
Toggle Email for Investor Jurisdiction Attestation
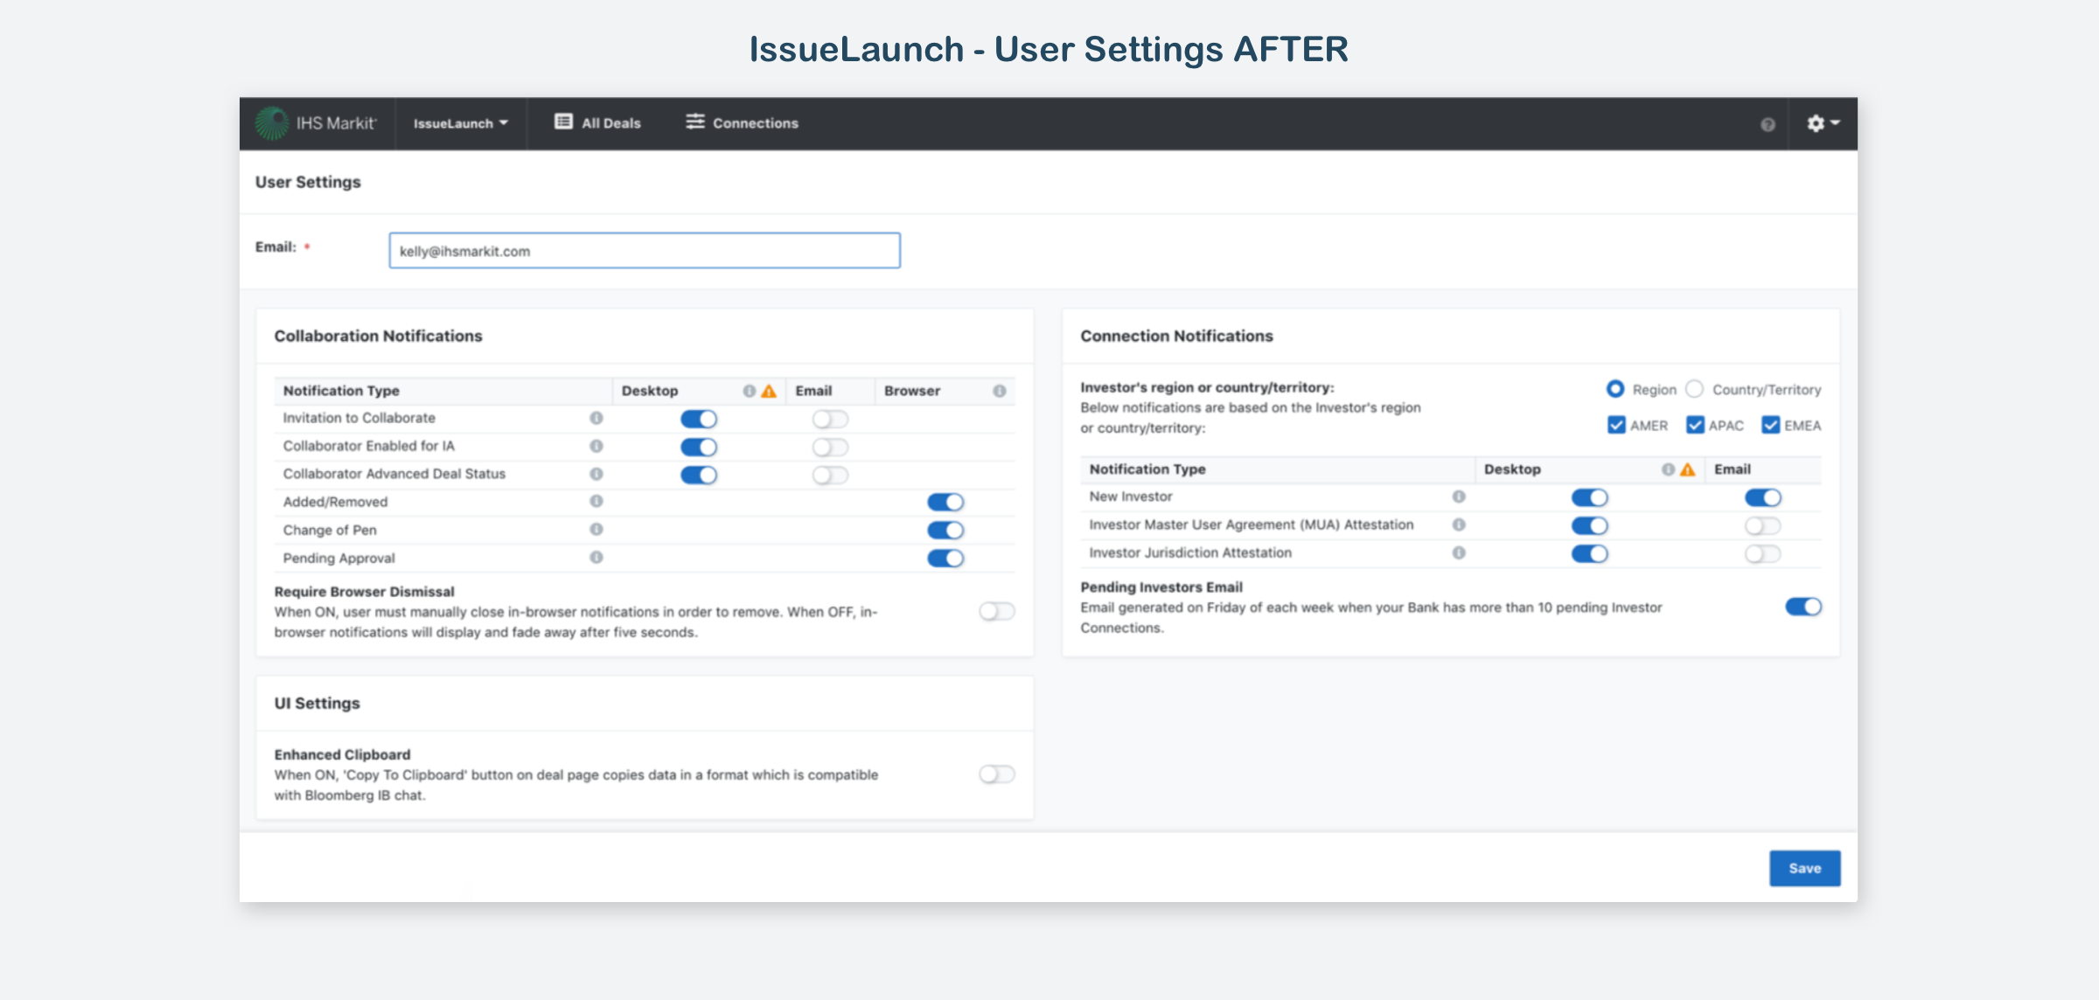(1763, 554)
